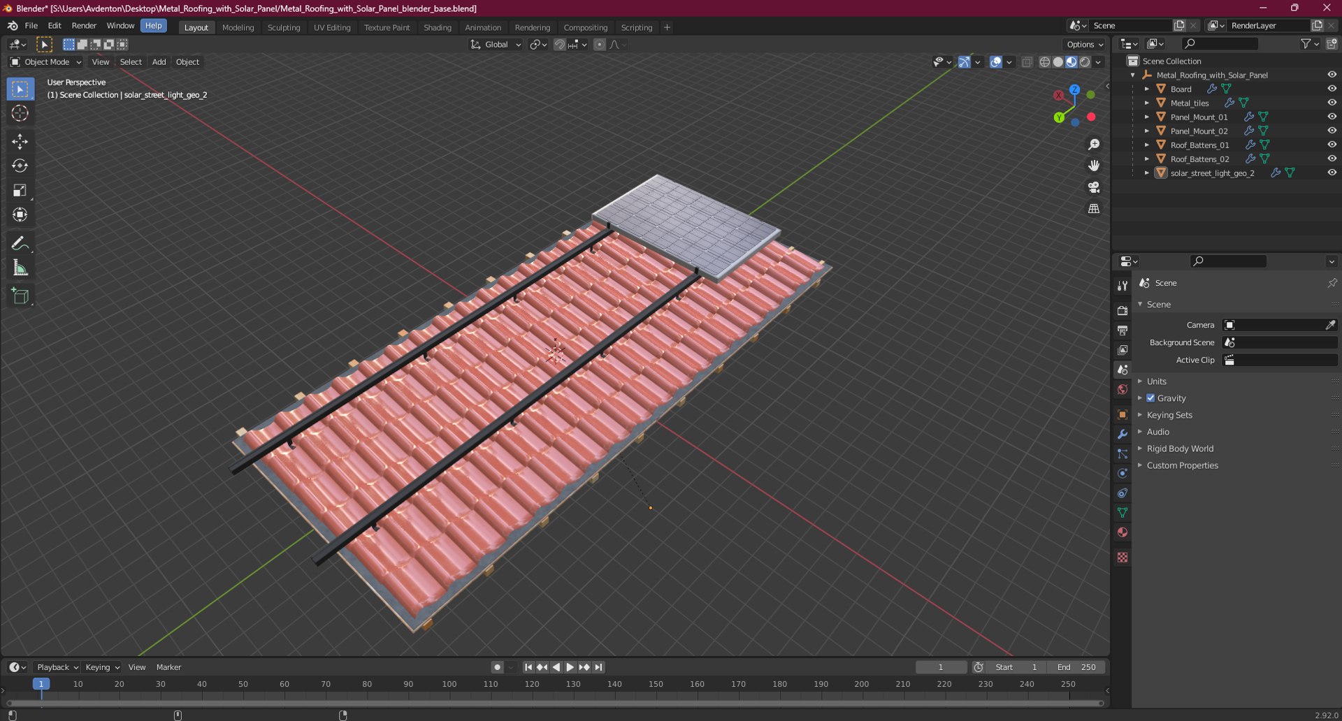This screenshot has width=1342, height=721.
Task: Click the Options button in viewport header
Action: pos(1084,45)
